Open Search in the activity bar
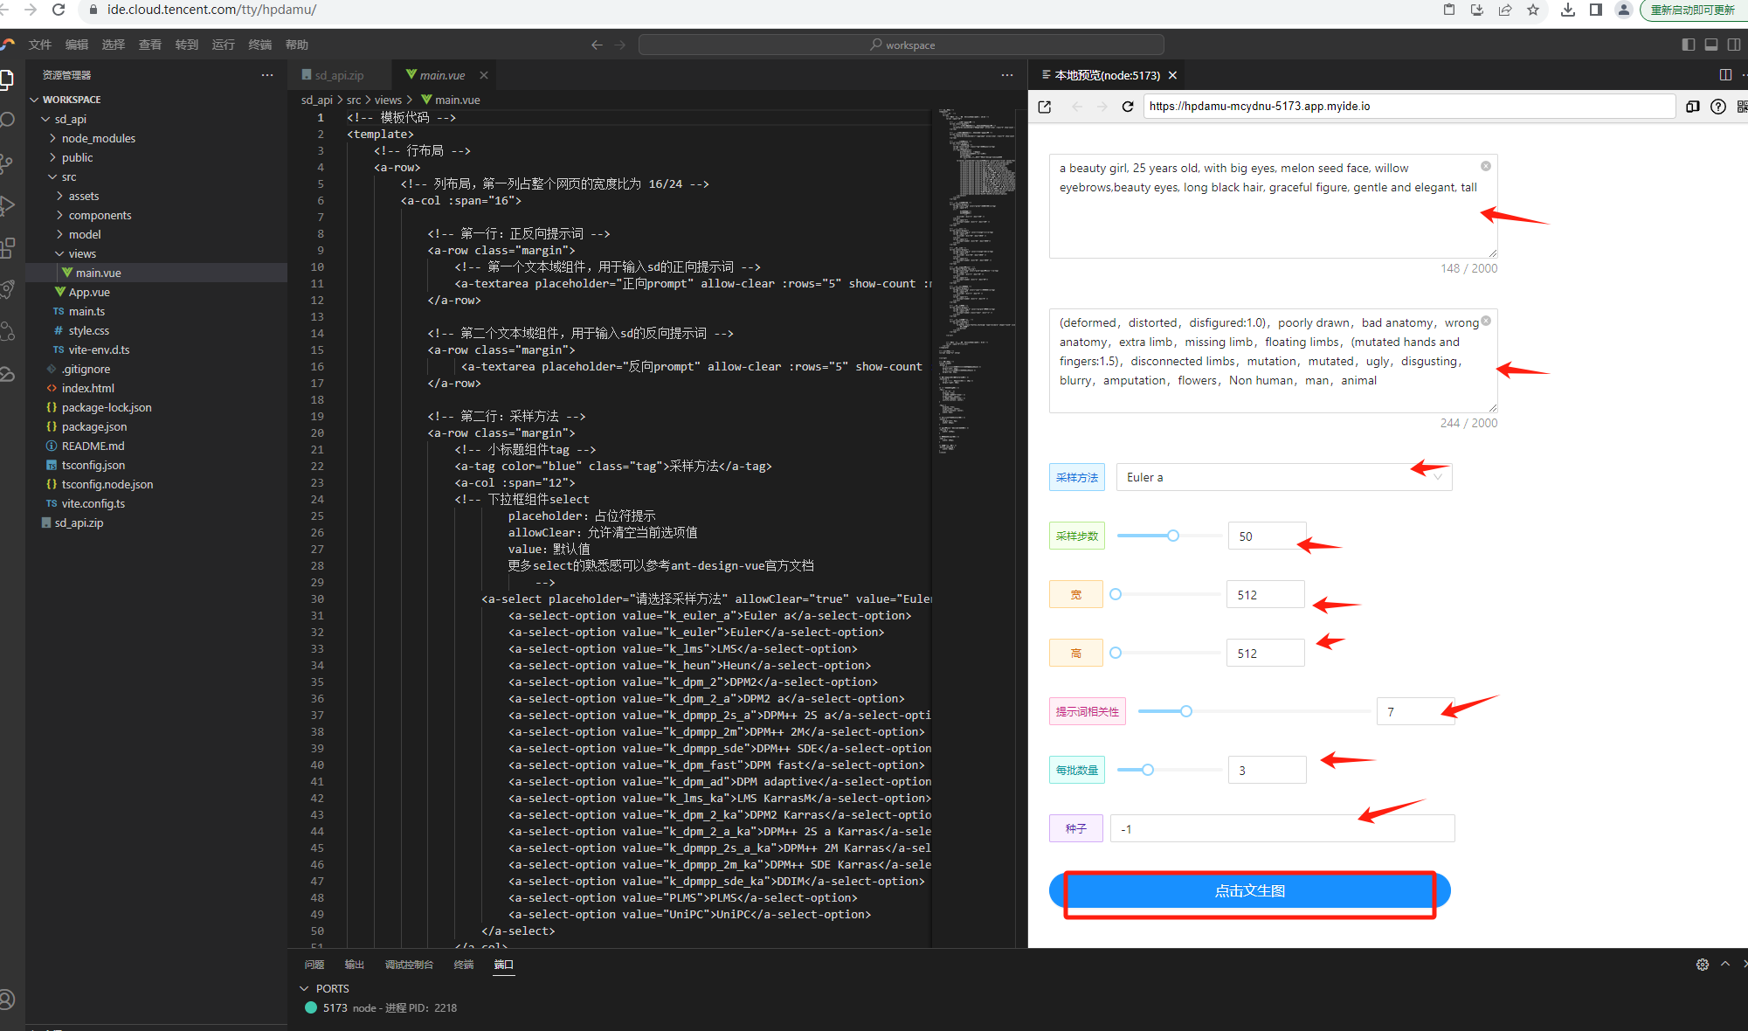The width and height of the screenshot is (1748, 1031). pos(8,119)
